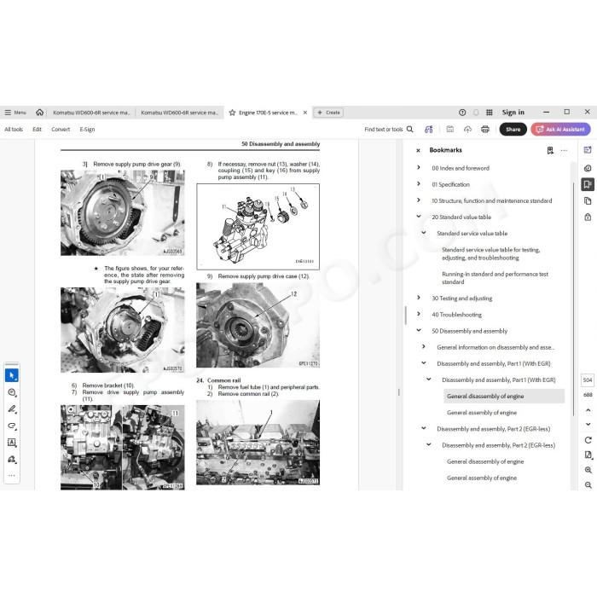
Task: Open the E-Sign menu
Action: coord(87,130)
